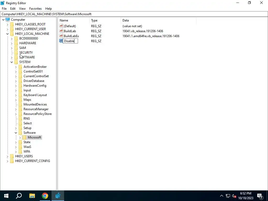Sort values by Data column header
The width and height of the screenshot is (268, 201).
(x=158, y=20)
